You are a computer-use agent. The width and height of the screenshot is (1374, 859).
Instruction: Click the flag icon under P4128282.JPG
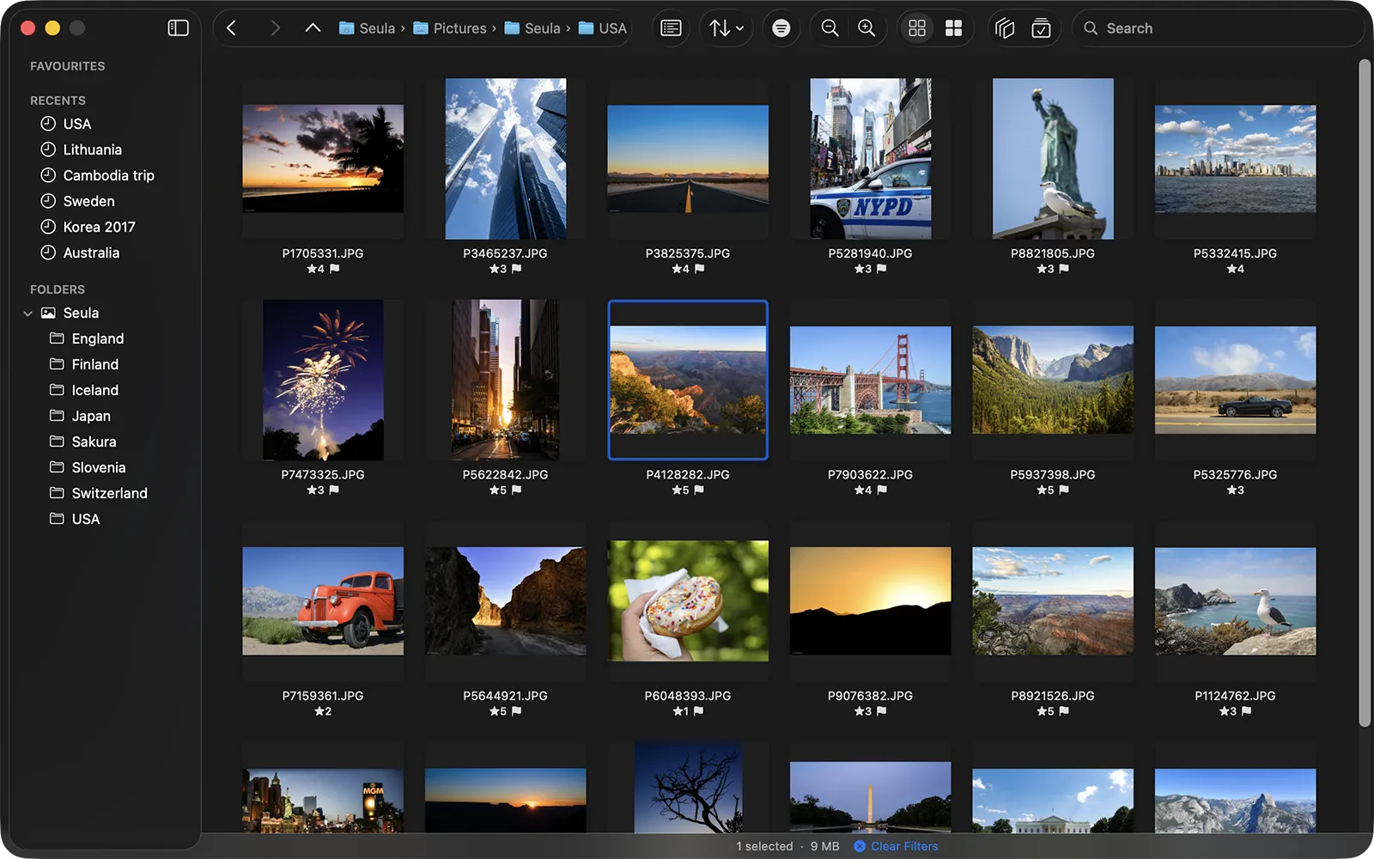click(x=699, y=490)
